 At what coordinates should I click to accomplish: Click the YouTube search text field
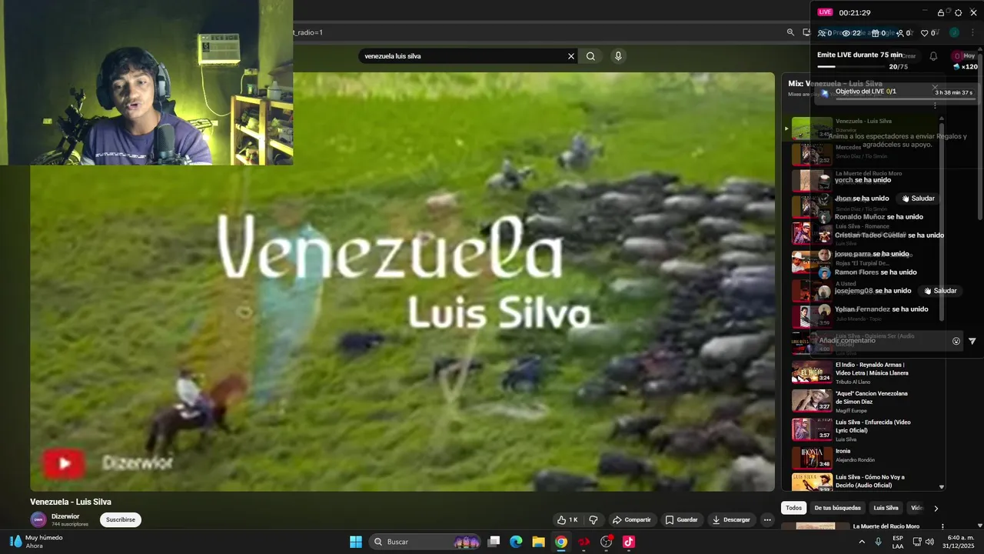[463, 56]
